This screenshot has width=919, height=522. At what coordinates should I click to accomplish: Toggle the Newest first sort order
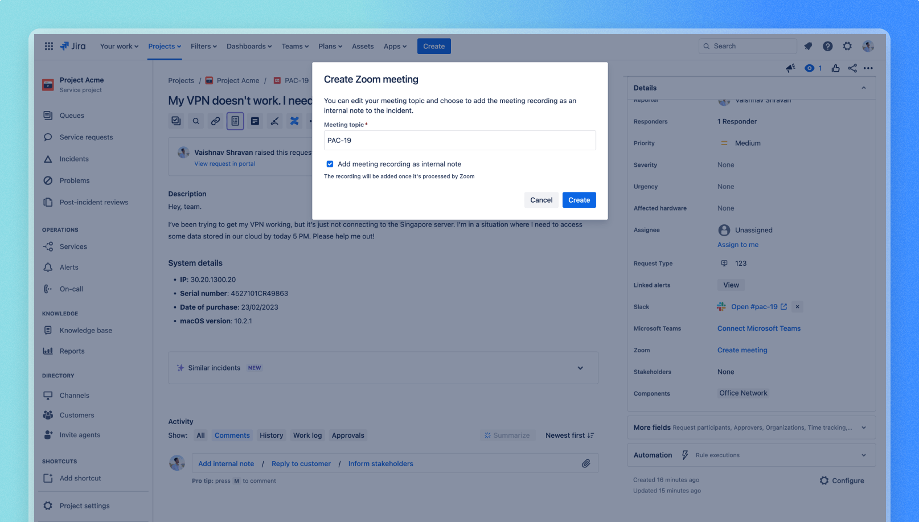[x=569, y=435]
